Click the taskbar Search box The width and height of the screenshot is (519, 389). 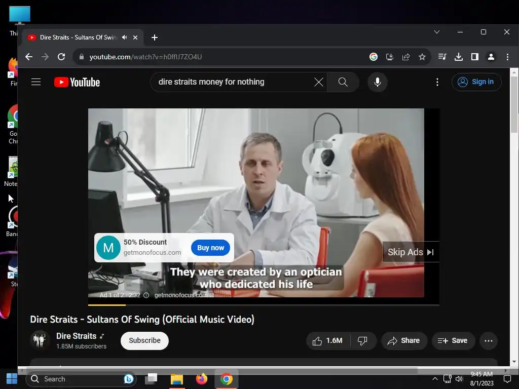click(x=81, y=379)
